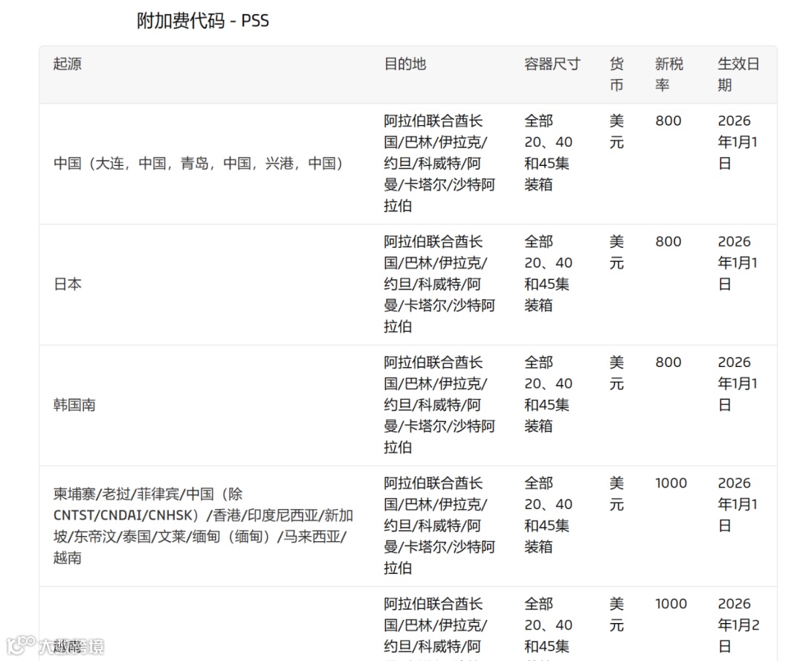The image size is (803, 661).
Task: Click the 新税率 column header
Action: pos(669,74)
